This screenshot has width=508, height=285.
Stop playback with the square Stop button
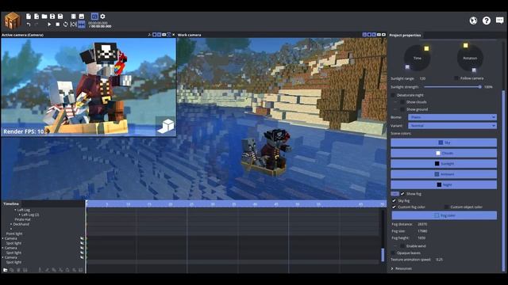pyautogui.click(x=58, y=25)
